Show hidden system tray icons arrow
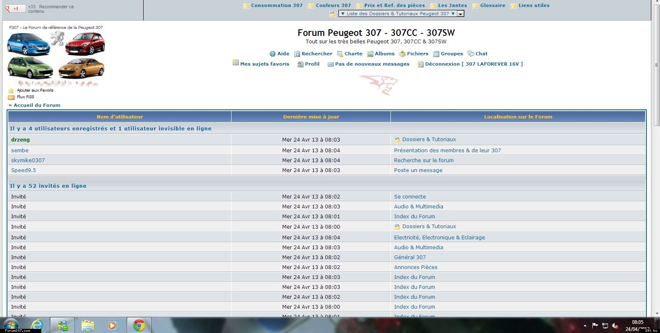Image resolution: width=660 pixels, height=333 pixels. pos(584,326)
